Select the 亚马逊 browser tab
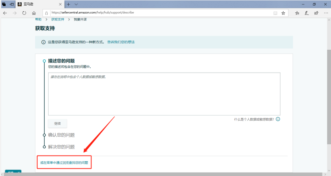Image resolution: width=331 pixels, height=176 pixels. click(40, 4)
